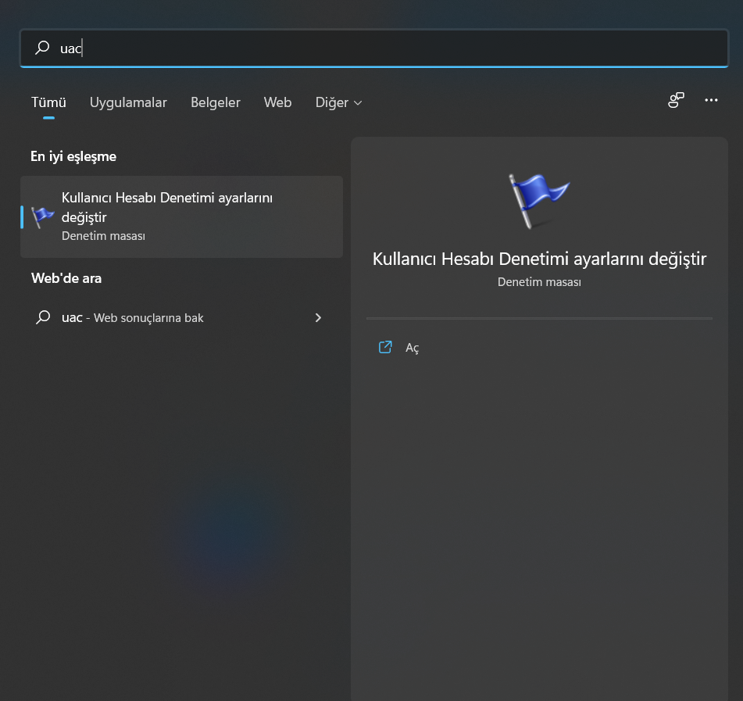Open the Web filter tab

coord(277,102)
